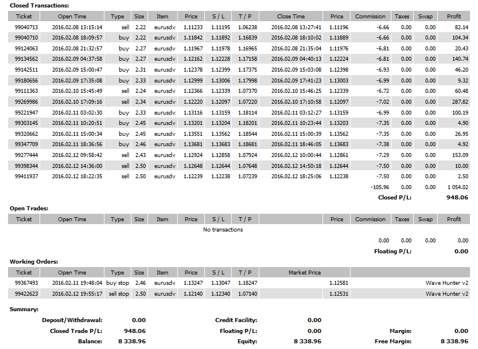Viewport: 478px width, 349px height.
Task: Select ticket 99411937
Action: tap(26, 176)
